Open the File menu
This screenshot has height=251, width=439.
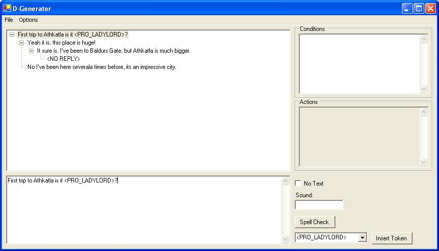point(9,20)
